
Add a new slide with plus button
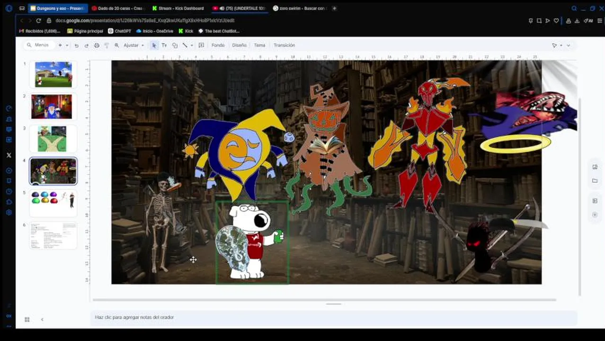[60, 45]
